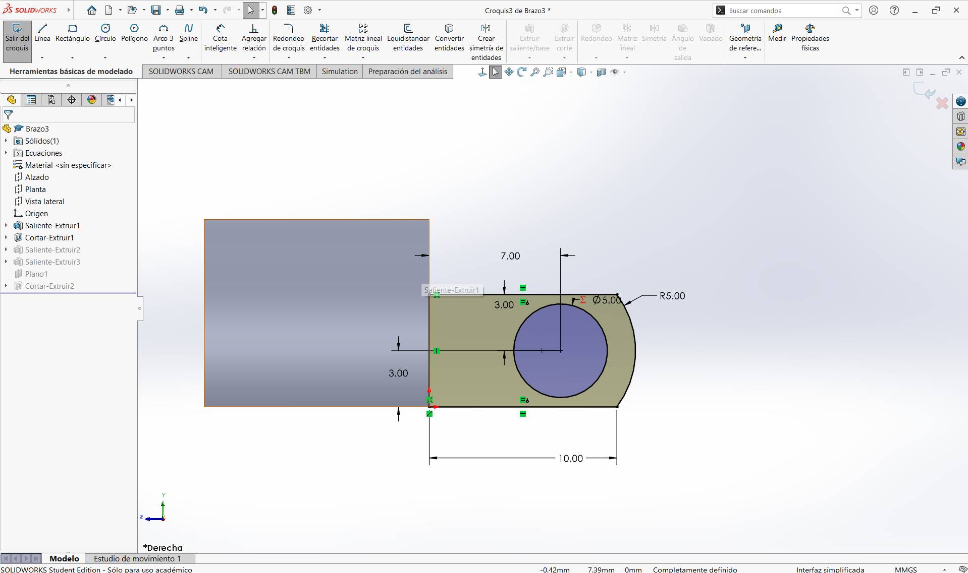Expand the Cortar-Extruir1 feature
The image size is (968, 573).
coord(6,237)
